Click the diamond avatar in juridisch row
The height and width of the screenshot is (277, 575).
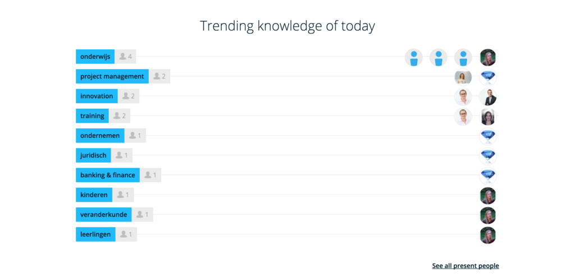coord(488,156)
